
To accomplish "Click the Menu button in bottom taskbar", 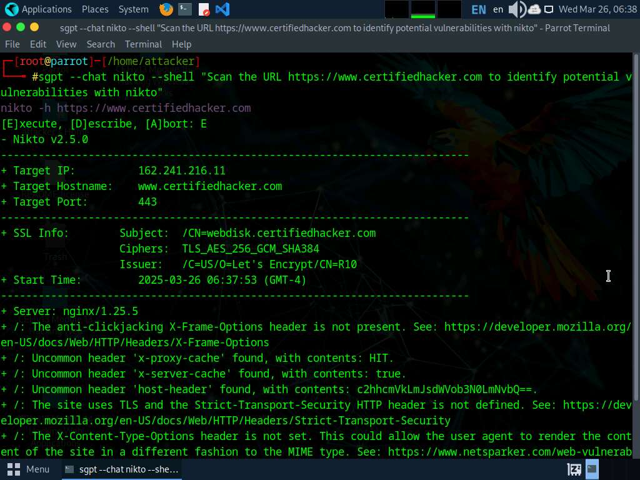I will click(29, 469).
